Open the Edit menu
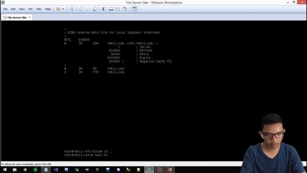Image resolution: width=307 pixels, height=173 pixels. (x=13, y=9)
